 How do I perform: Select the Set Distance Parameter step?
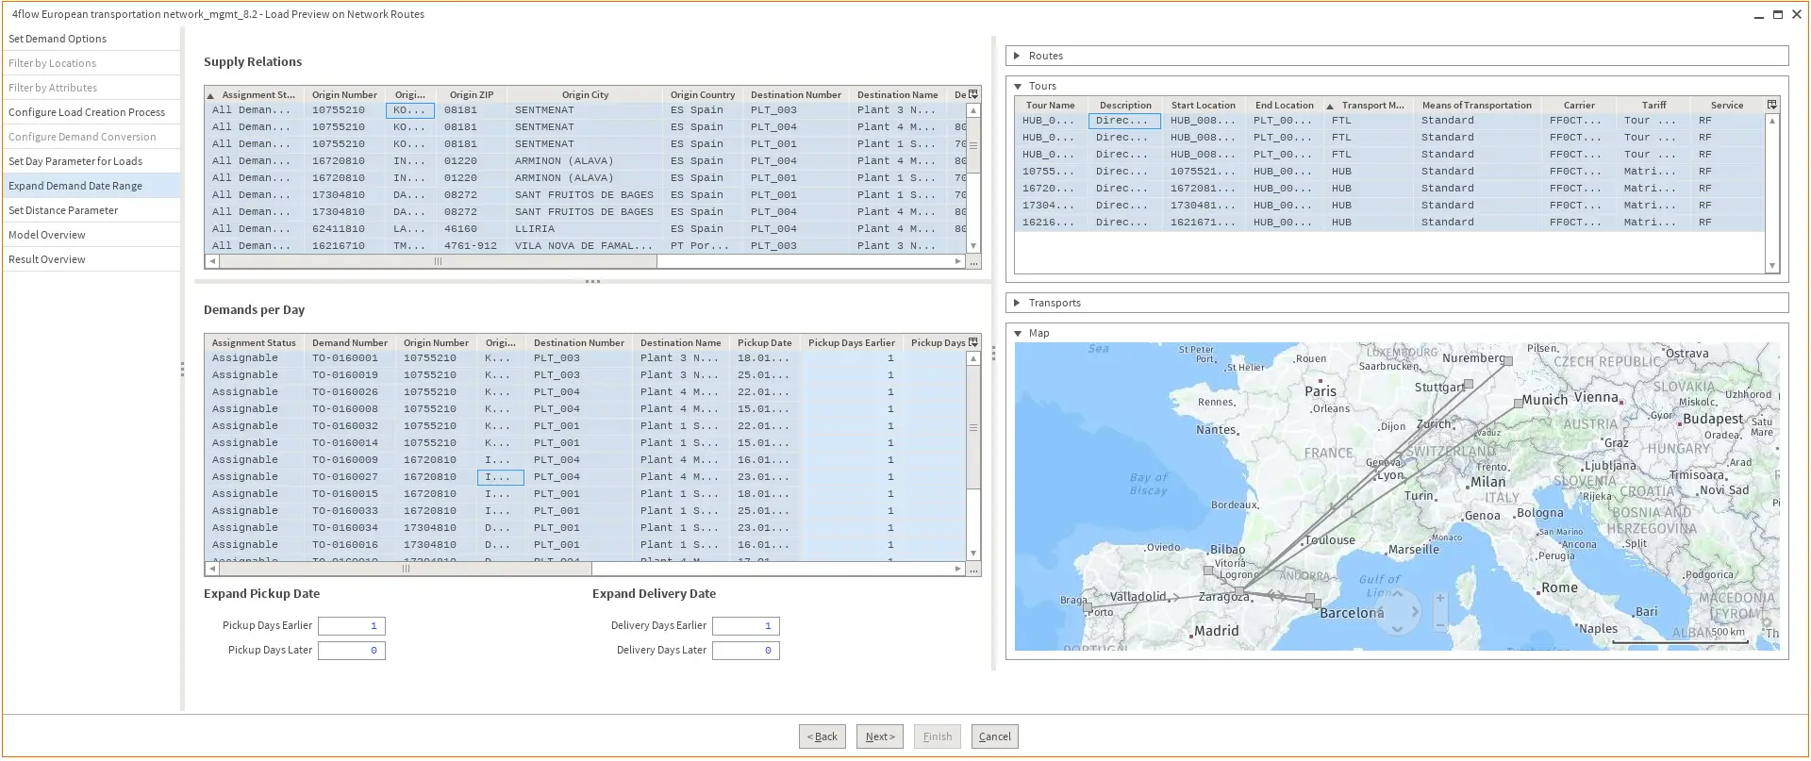(x=63, y=210)
